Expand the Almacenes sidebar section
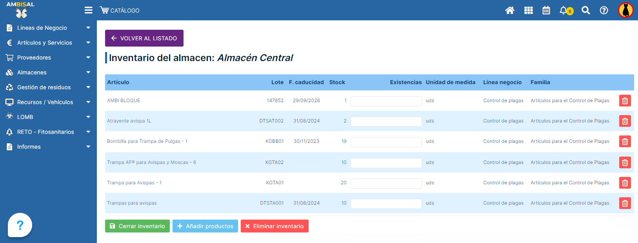638x243 pixels. tap(48, 72)
